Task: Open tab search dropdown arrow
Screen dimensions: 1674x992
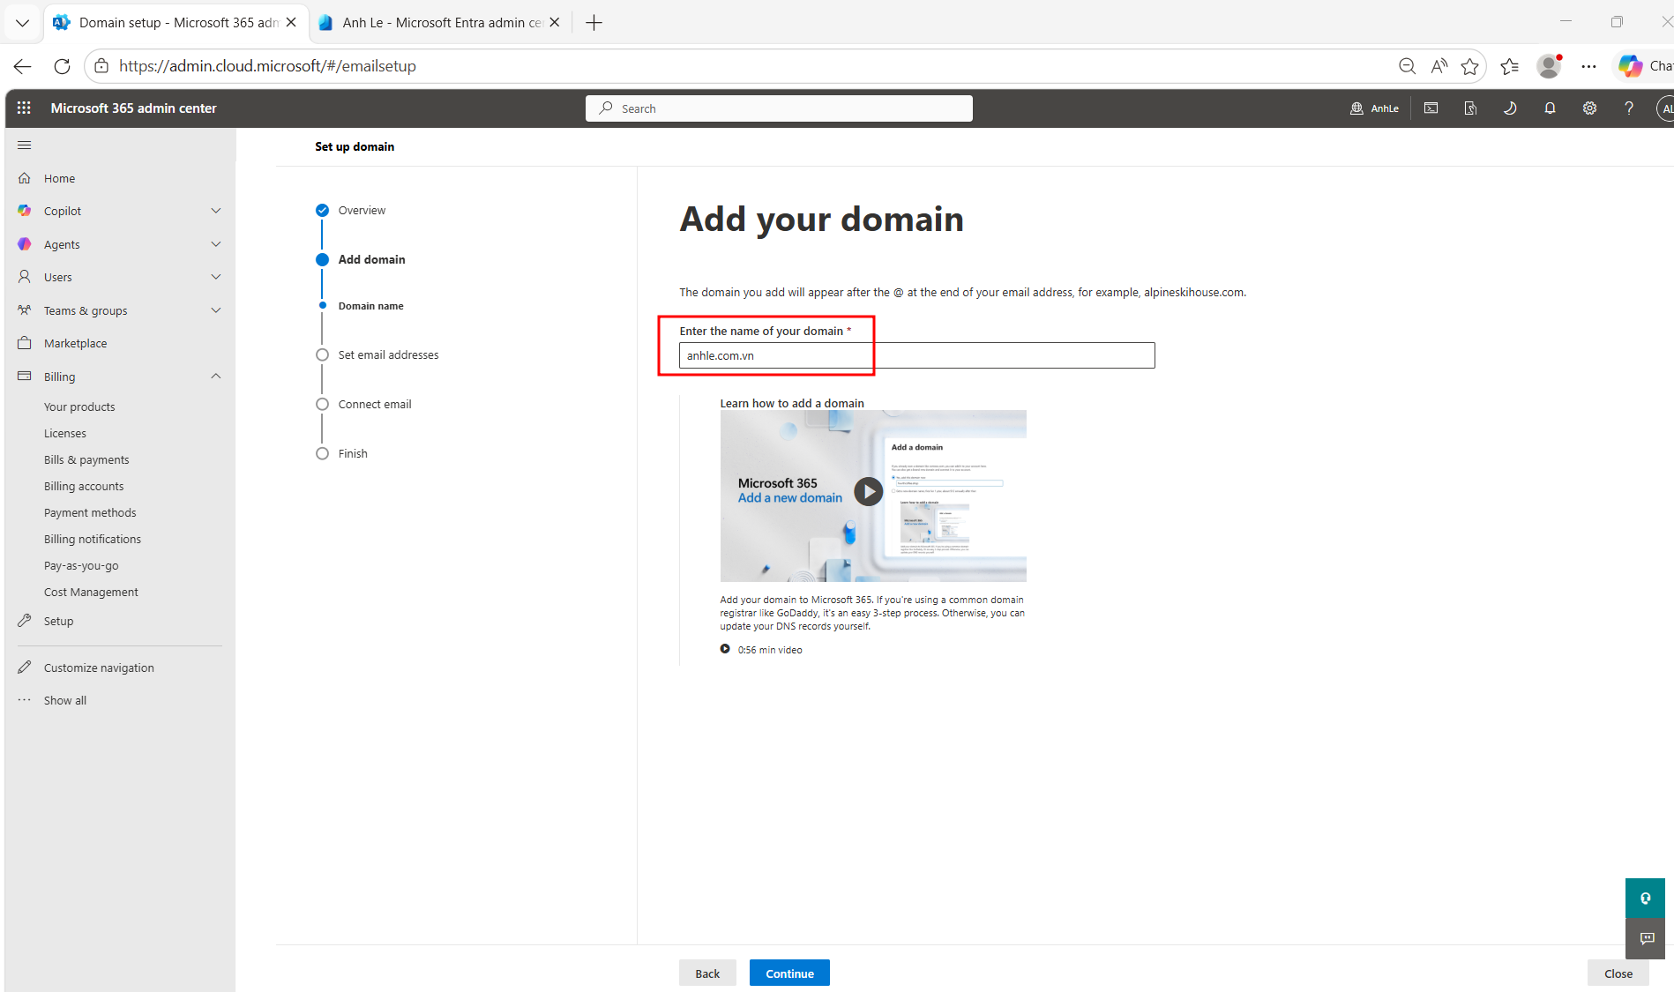Action: point(22,23)
